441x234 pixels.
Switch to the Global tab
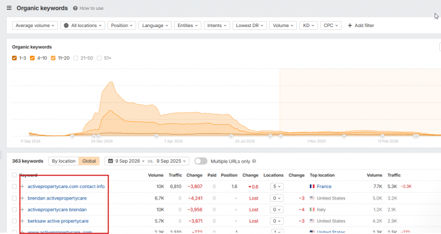click(89, 161)
